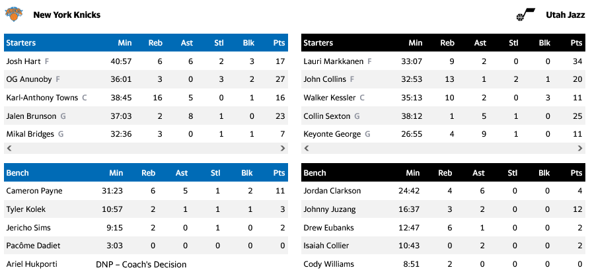The image size is (590, 276).
Task: Select Karl-Anthony Towns in starters
Action: [42, 98]
